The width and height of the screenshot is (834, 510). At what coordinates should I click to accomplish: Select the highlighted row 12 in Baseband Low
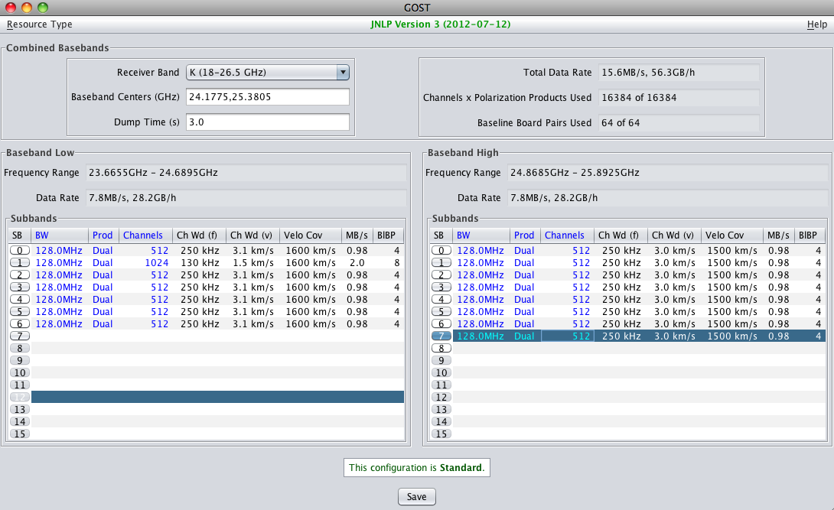(217, 397)
